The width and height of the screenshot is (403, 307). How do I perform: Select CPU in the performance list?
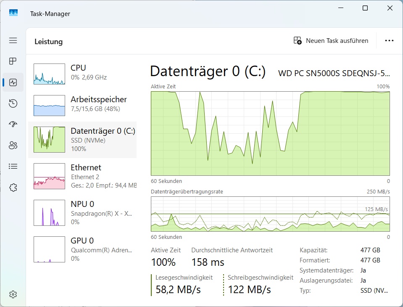[84, 72]
